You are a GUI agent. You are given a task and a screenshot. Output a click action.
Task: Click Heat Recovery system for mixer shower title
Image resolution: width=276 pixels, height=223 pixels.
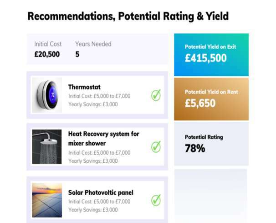tap(103, 138)
